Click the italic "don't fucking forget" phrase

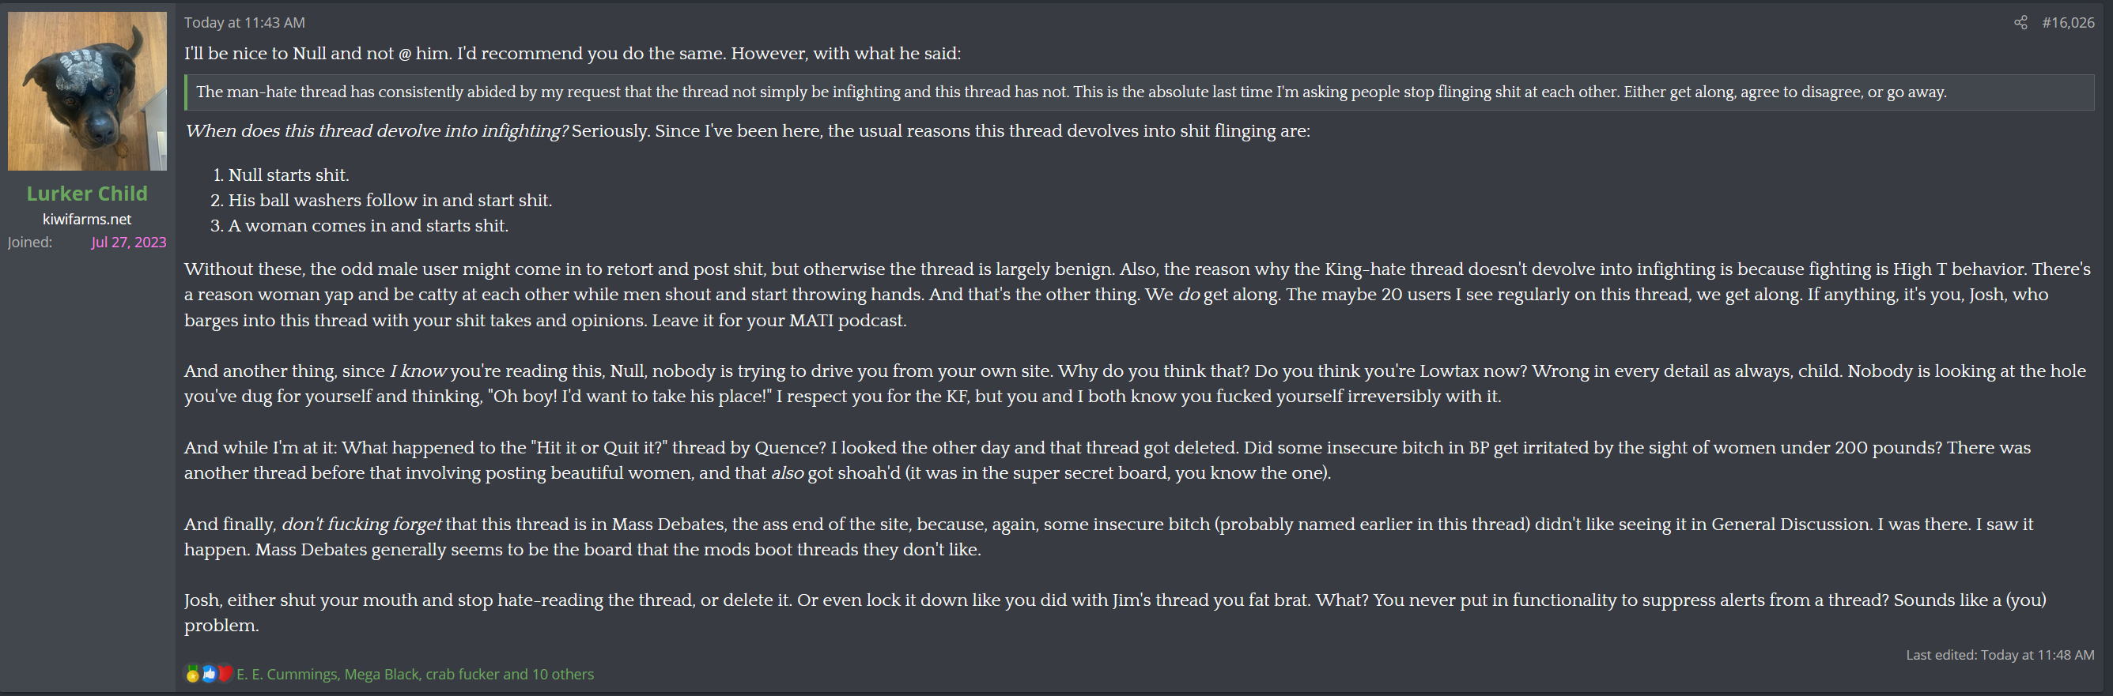tap(361, 524)
